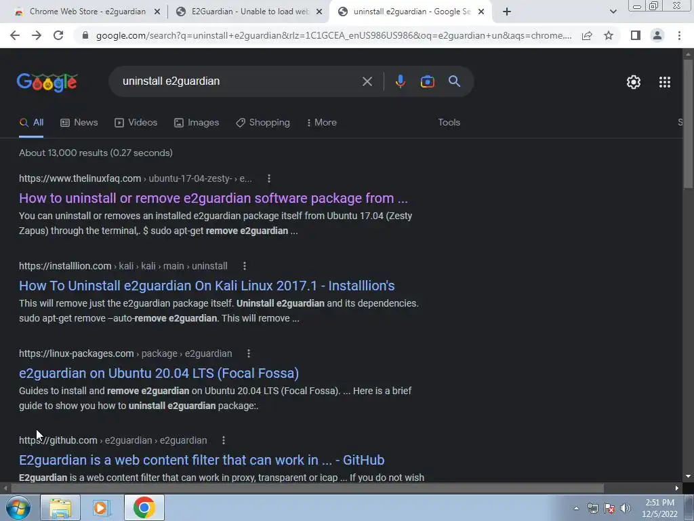Screen dimensions: 694x521
Task: Open the Chrome profile avatar
Action: (x=657, y=35)
